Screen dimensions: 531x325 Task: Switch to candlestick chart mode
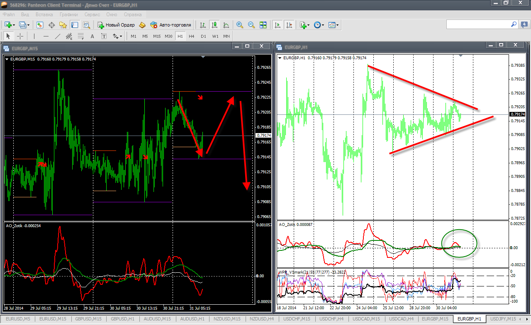(214, 25)
